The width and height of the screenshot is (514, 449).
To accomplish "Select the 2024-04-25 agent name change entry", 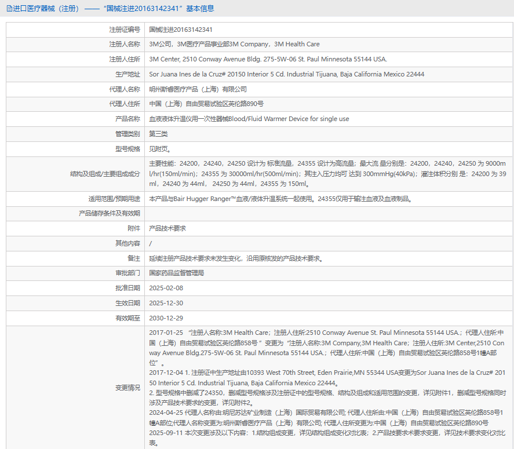I will [326, 418].
